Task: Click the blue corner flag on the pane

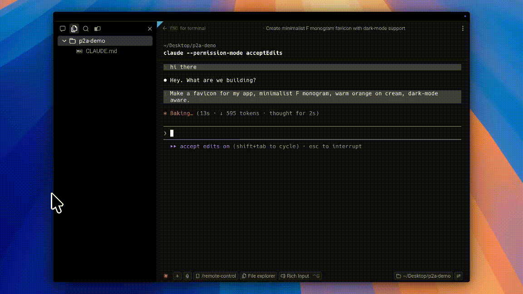Action: pos(159,24)
